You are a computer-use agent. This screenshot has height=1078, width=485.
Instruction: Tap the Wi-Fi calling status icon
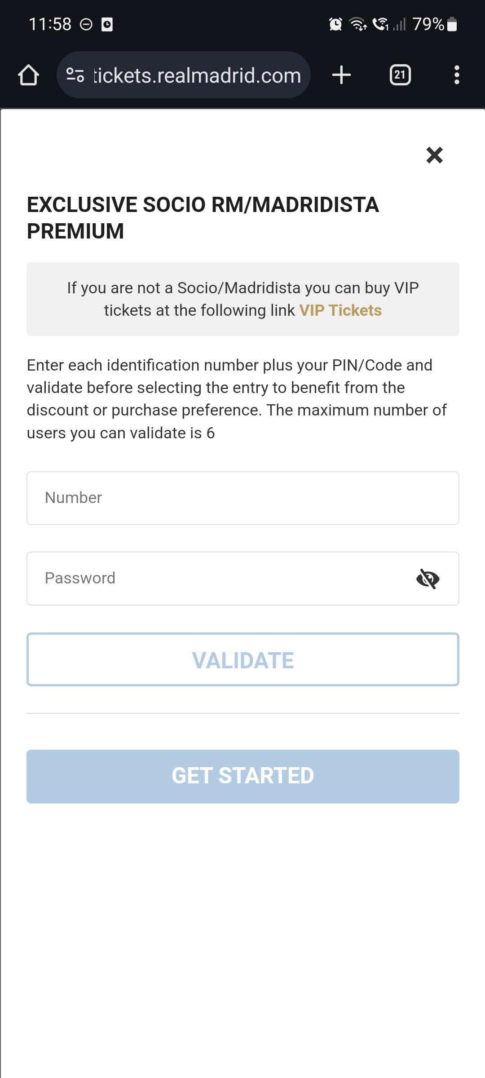(x=381, y=24)
